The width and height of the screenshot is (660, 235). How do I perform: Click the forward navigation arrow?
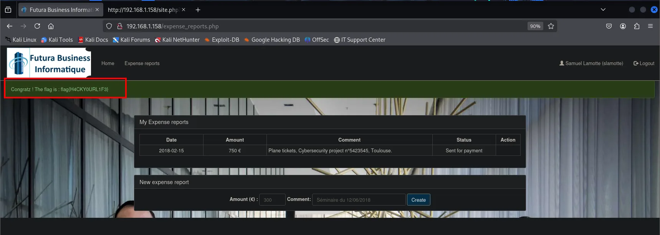23,26
